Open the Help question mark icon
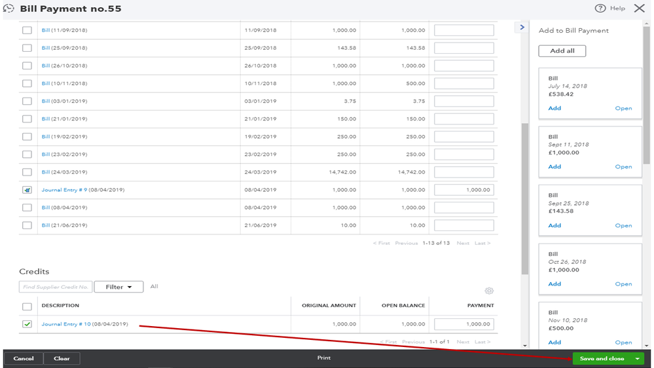654x368 pixels. tap(600, 9)
